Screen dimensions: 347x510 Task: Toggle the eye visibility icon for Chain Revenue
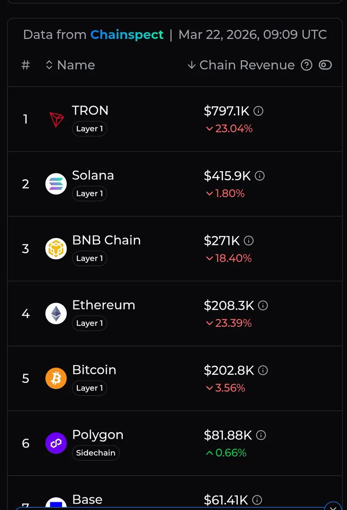point(325,65)
